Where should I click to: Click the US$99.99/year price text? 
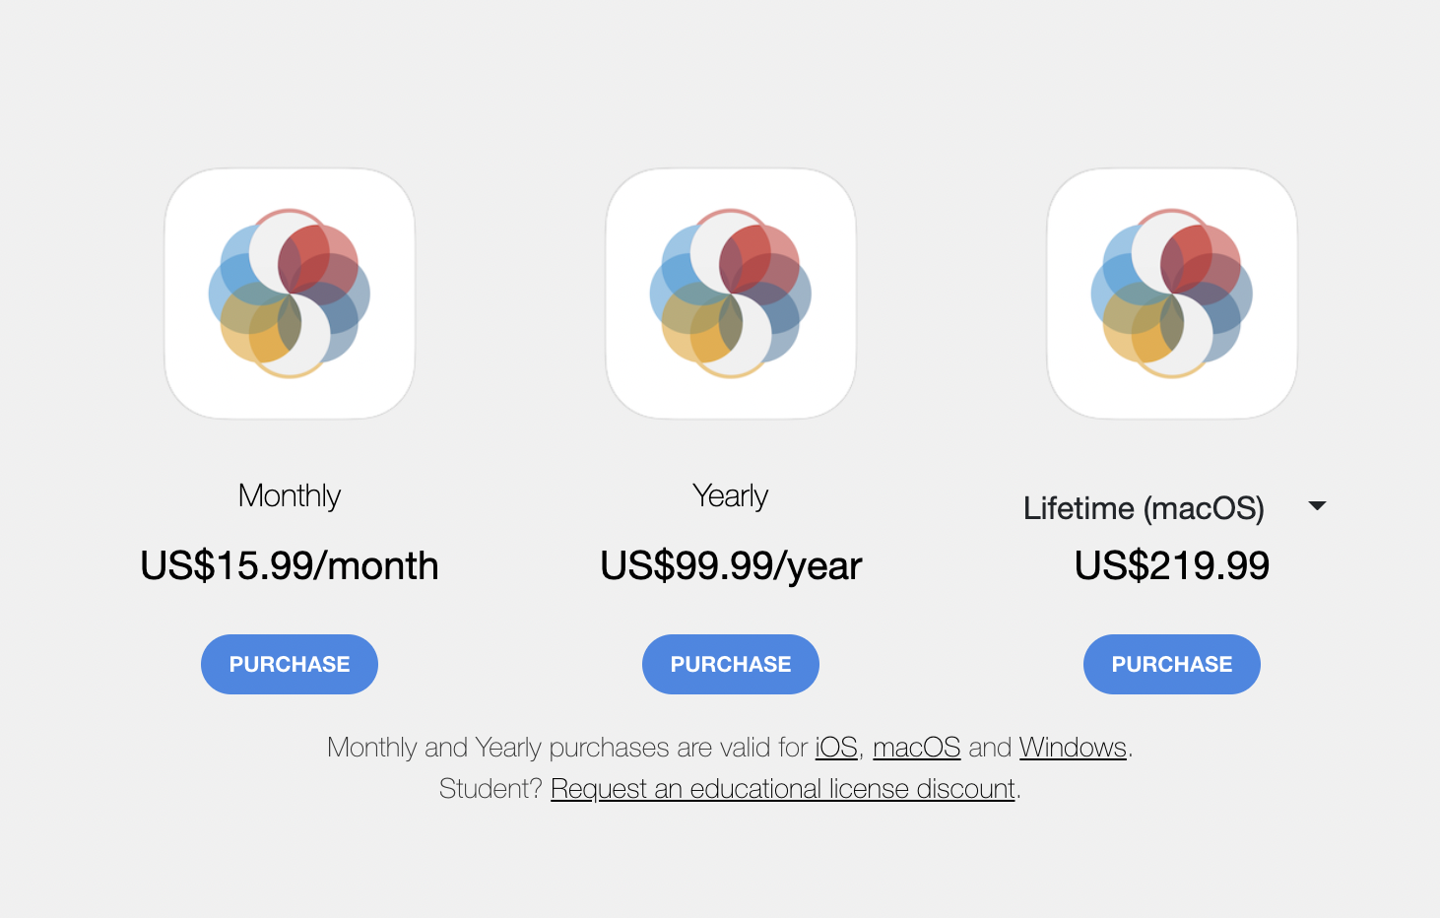tap(731, 565)
